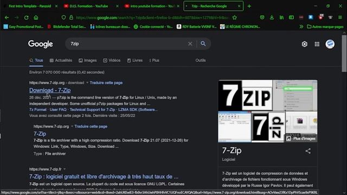This screenshot has width=347, height=195.
Task: Switch to the Intro youtube formation tab
Action: (152, 6)
